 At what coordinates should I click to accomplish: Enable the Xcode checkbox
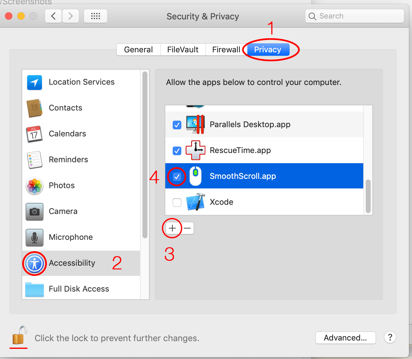click(177, 203)
